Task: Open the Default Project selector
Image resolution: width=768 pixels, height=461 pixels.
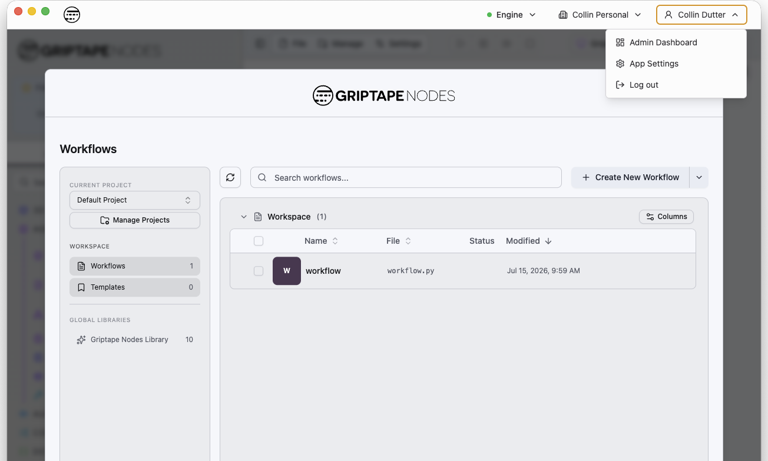Action: tap(135, 200)
